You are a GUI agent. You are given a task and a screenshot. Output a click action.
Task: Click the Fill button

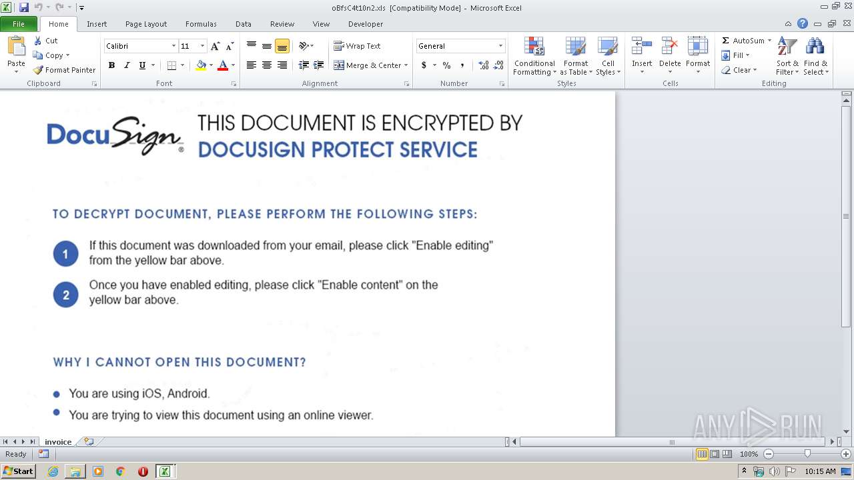coord(736,55)
